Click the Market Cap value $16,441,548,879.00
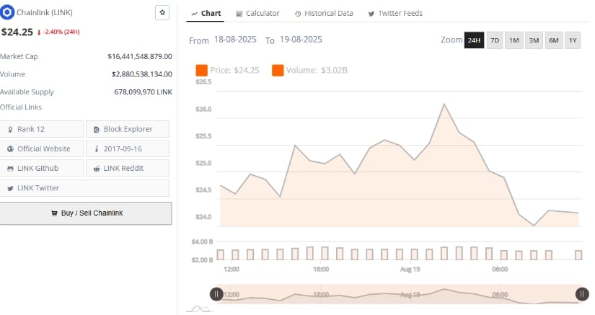The width and height of the screenshot is (595, 315). (140, 56)
